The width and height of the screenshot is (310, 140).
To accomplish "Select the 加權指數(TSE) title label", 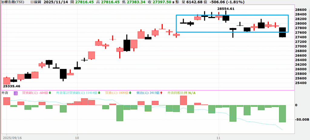I will pos(12,2).
